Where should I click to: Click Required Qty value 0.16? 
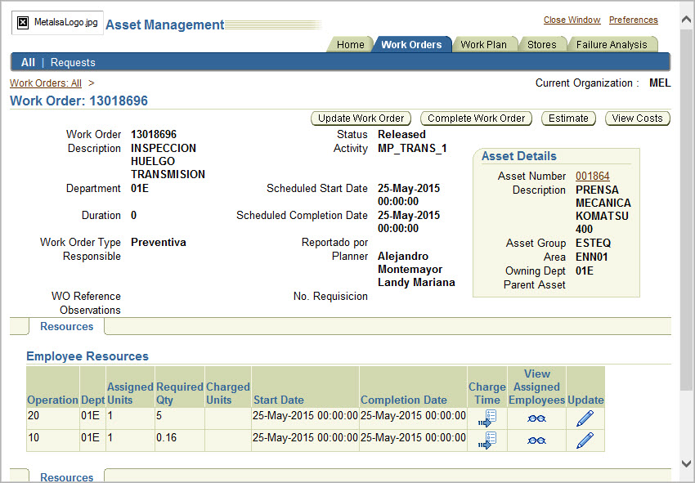point(166,438)
